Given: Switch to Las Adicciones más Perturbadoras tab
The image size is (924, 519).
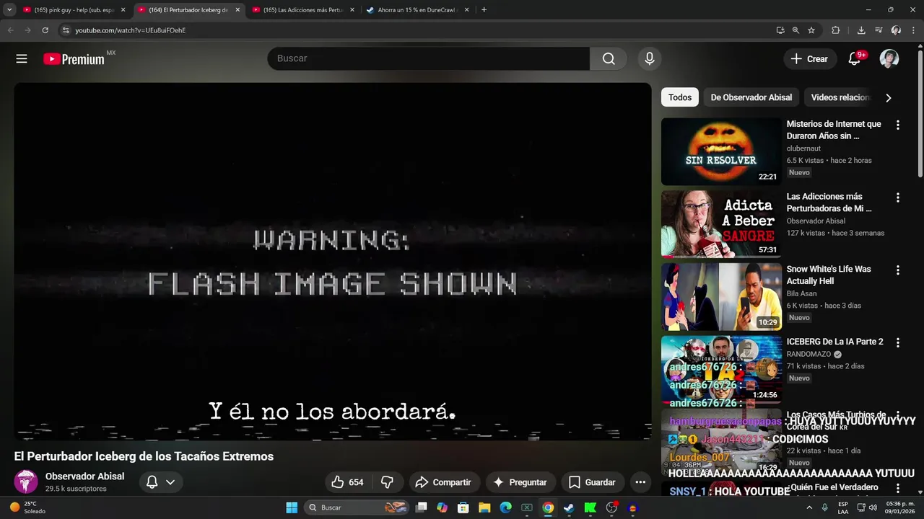Looking at the screenshot, I should click(x=302, y=10).
